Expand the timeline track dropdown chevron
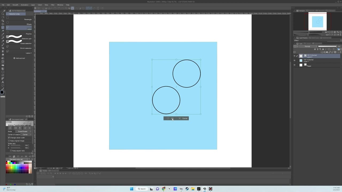342x192 pixels. 53,177
